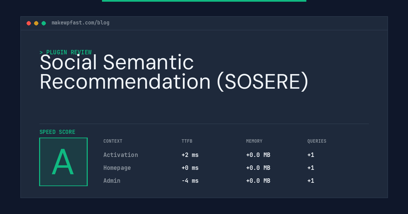Click the +0 ms Homepage TTFB value

click(190, 168)
